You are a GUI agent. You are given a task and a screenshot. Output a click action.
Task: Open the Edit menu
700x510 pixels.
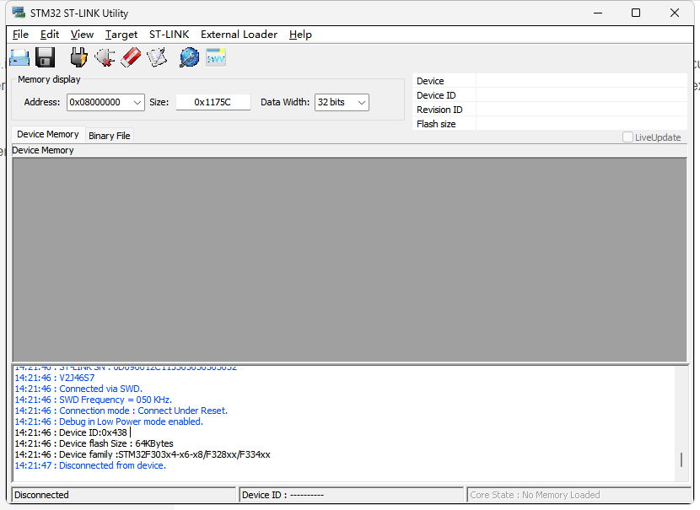(50, 35)
